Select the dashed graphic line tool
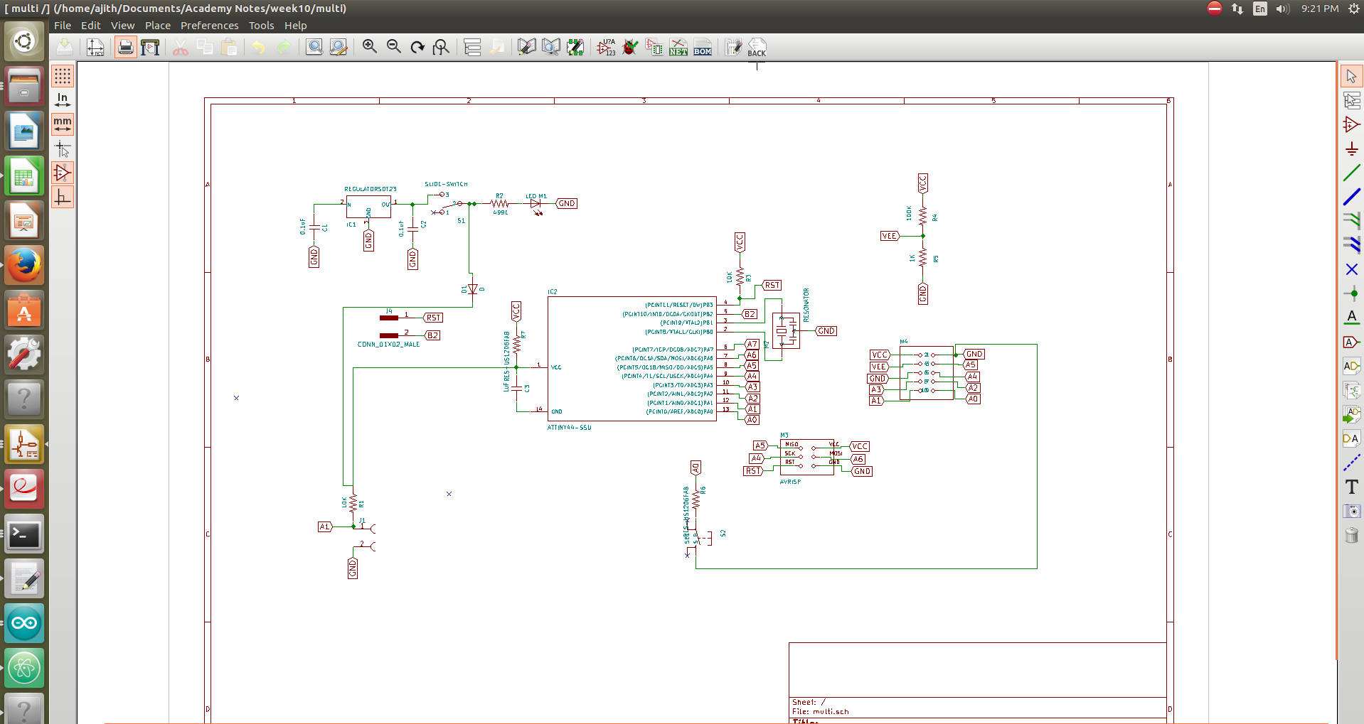The image size is (1364, 724). click(1352, 463)
